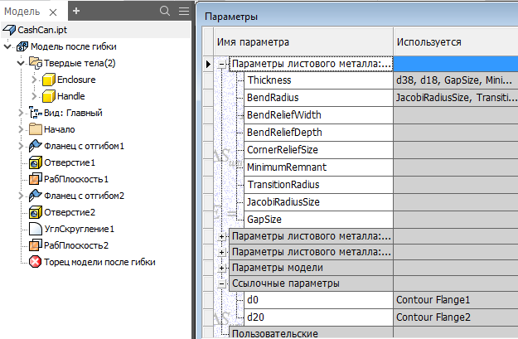Click the Contour Flange2 usage cell
Screen dimensions: 518x339
(x=456, y=317)
